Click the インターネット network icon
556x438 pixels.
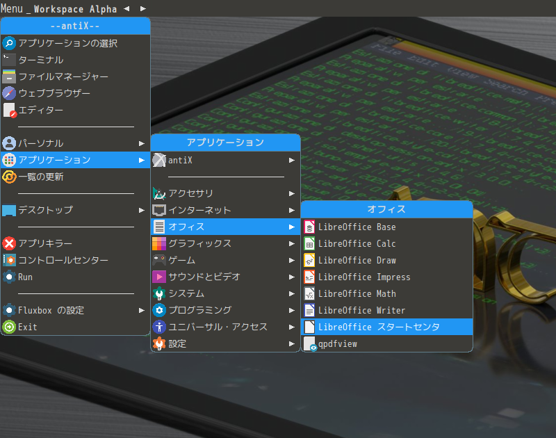pyautogui.click(x=159, y=210)
